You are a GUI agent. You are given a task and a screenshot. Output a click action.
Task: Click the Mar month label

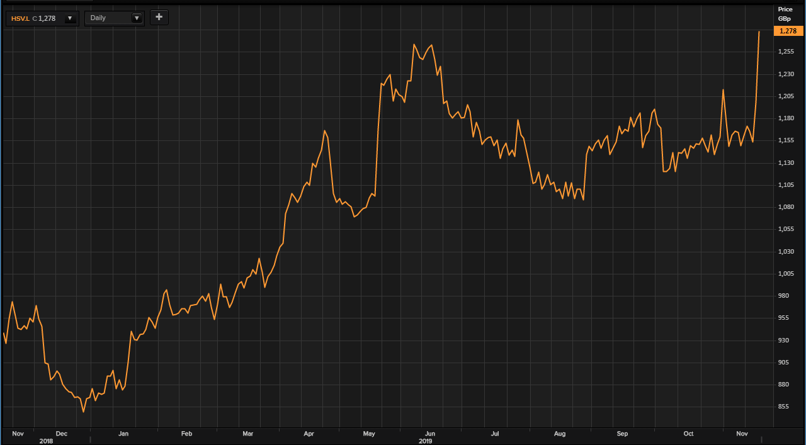[248, 434]
